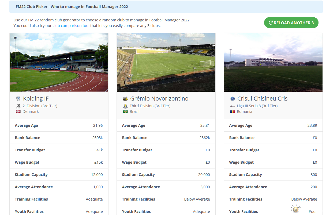Select Crisul Chisineu Cris average age 23.89

point(312,125)
